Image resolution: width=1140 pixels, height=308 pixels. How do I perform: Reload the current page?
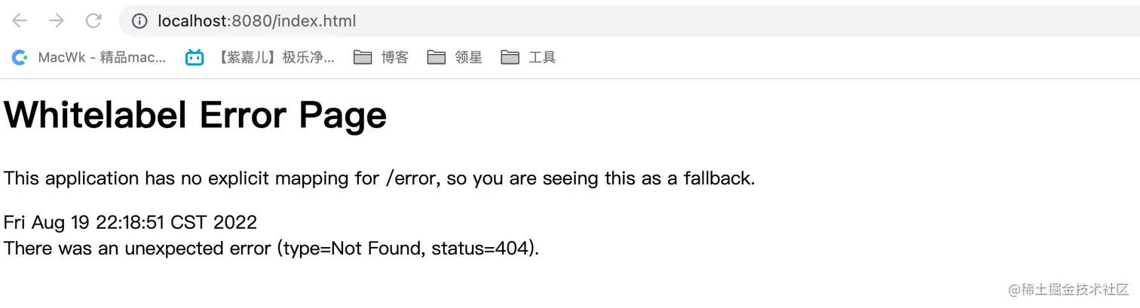(x=93, y=21)
